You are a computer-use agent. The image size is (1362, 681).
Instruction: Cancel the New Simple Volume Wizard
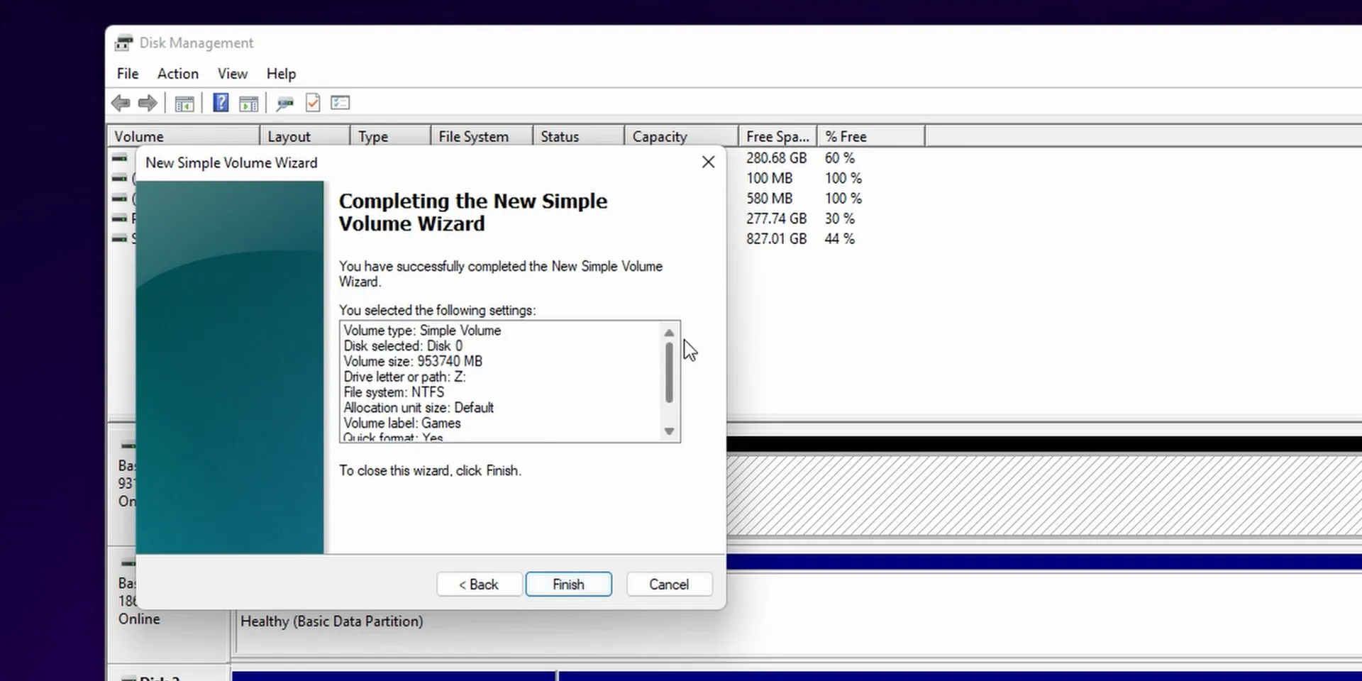pyautogui.click(x=669, y=585)
